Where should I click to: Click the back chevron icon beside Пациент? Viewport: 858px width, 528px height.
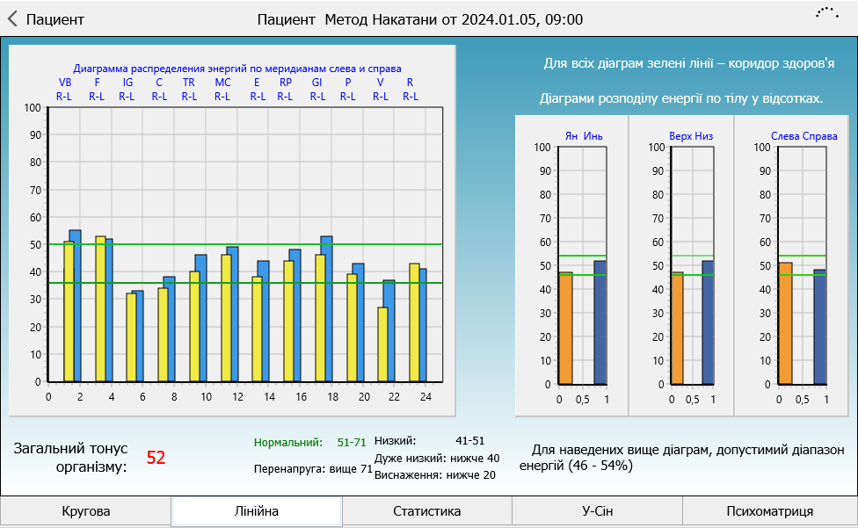tap(13, 19)
